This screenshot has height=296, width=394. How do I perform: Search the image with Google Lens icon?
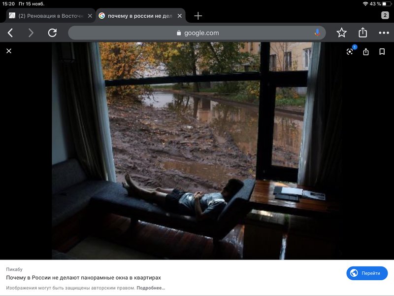pyautogui.click(x=350, y=52)
